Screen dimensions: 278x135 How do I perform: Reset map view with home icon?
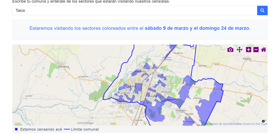[263, 50]
